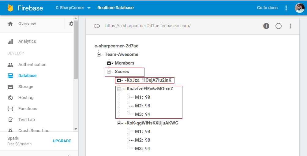Click the Database sidebar icon

pos(10,76)
